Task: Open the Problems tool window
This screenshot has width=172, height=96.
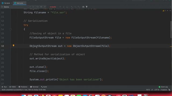Action: coord(23,87)
